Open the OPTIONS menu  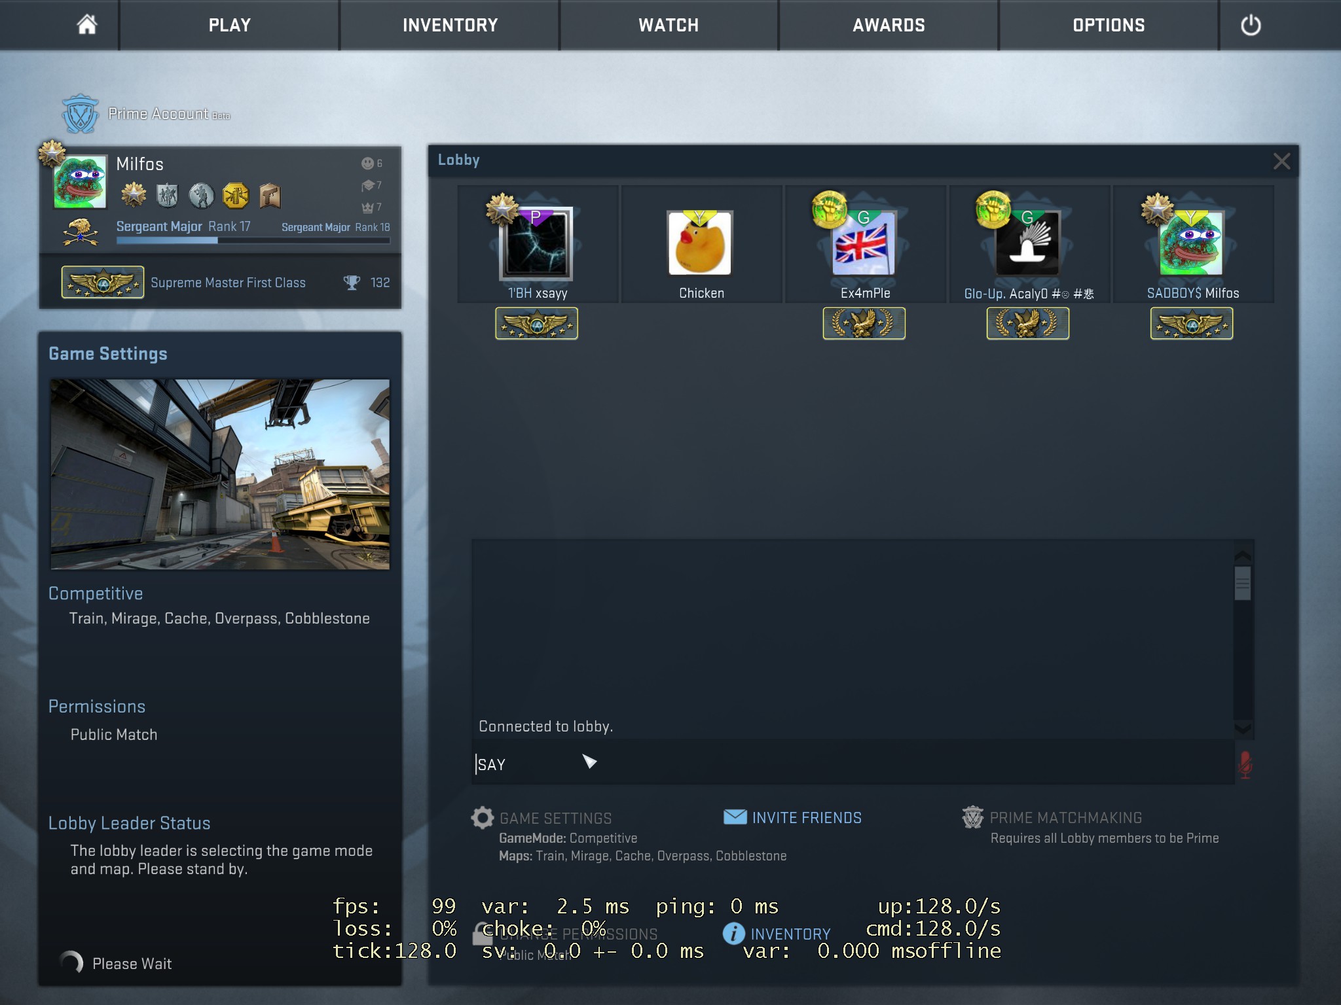1109,26
